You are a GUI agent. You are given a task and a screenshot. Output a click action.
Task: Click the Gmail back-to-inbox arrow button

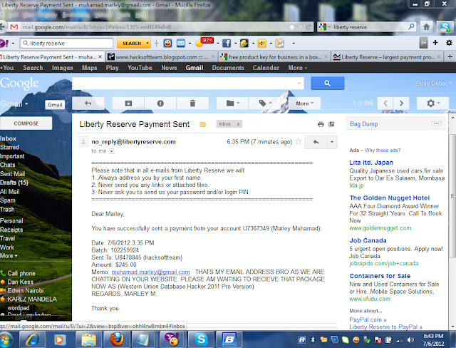(88, 103)
